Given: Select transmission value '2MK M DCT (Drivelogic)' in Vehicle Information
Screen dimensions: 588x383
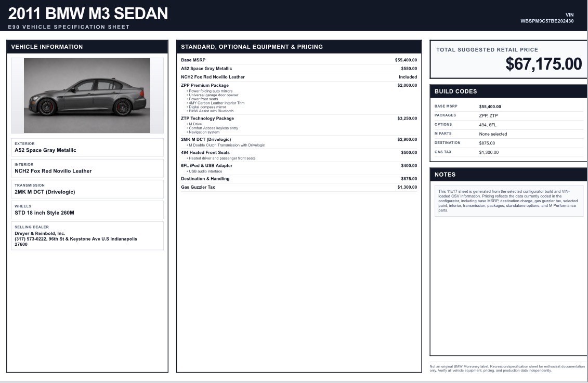Looking at the screenshot, I should pyautogui.click(x=45, y=192).
